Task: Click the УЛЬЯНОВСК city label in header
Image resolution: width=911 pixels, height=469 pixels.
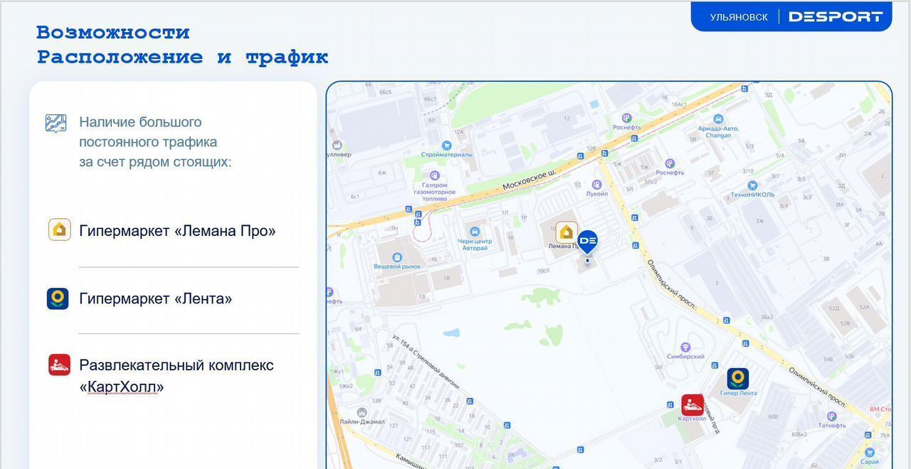Action: (x=739, y=17)
